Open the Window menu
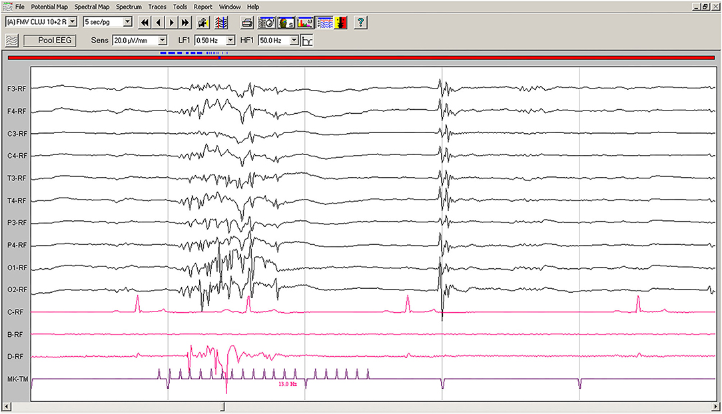The image size is (722, 414). coord(230,7)
